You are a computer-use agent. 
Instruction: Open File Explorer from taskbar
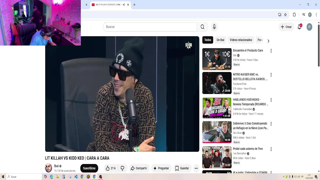[x=57, y=177]
